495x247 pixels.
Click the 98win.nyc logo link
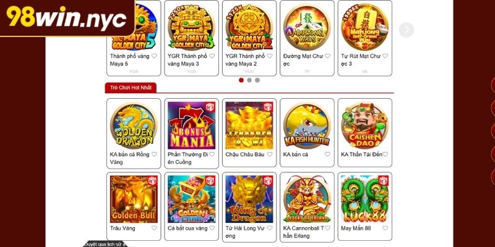(x=67, y=17)
